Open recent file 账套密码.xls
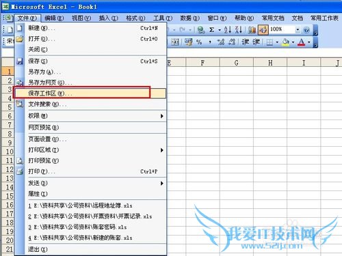 90,227
